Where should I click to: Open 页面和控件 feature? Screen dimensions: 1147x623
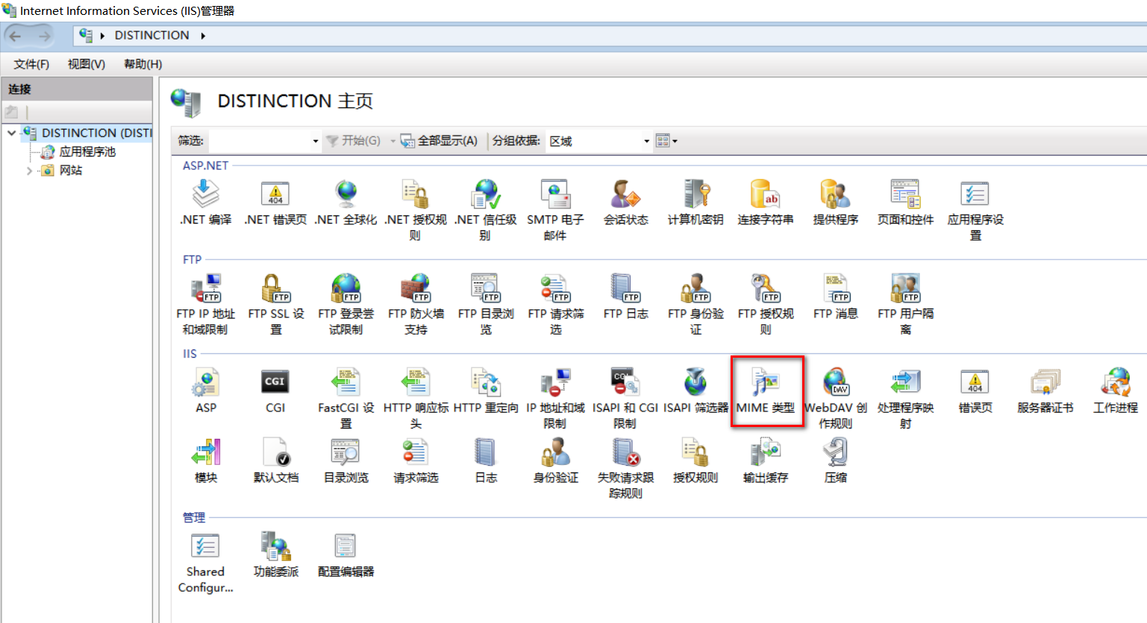coord(905,203)
